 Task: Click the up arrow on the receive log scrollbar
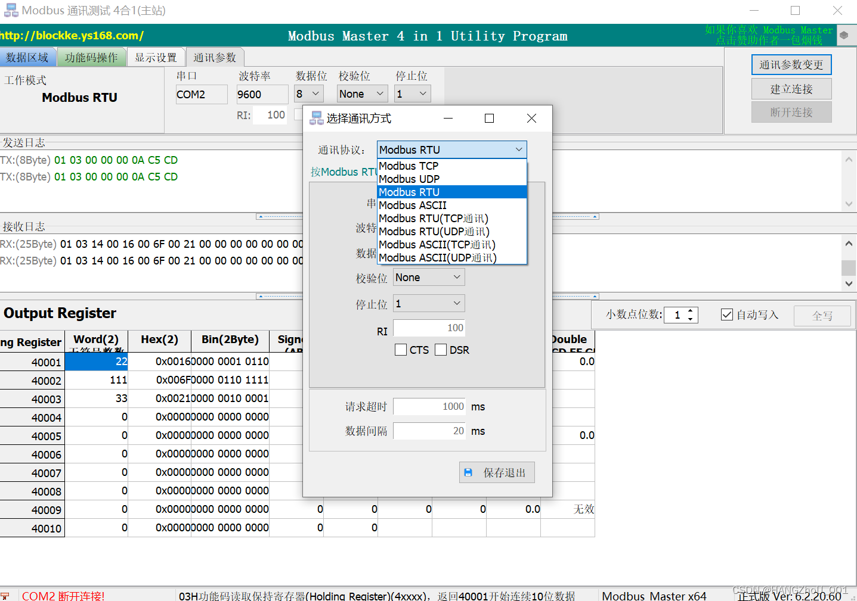click(849, 243)
